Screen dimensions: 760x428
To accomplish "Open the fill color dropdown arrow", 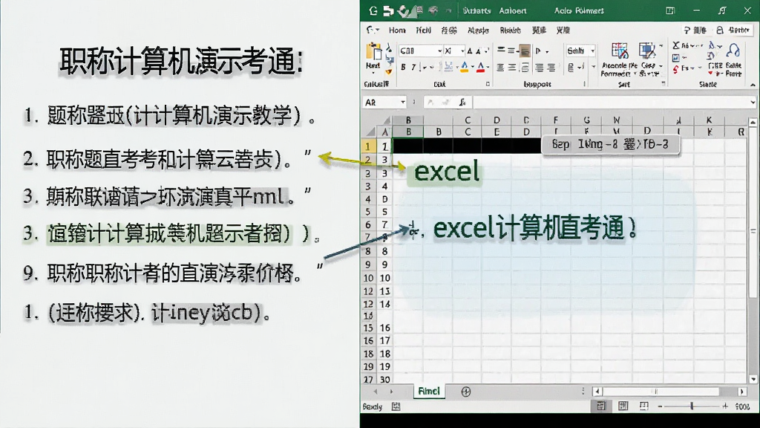I will (x=472, y=68).
